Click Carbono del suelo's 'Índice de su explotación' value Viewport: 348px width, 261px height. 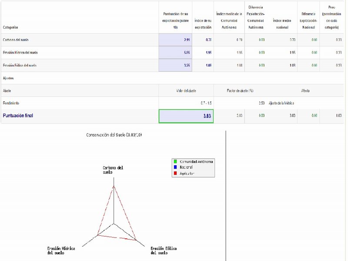pos(208,40)
